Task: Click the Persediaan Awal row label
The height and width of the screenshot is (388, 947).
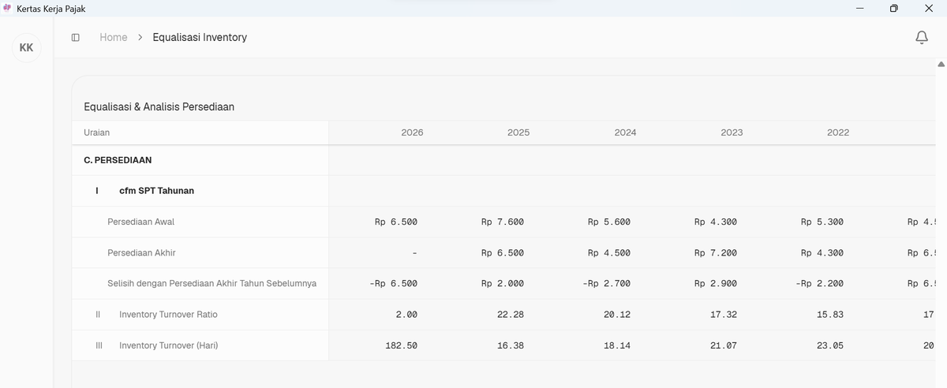Action: click(140, 222)
